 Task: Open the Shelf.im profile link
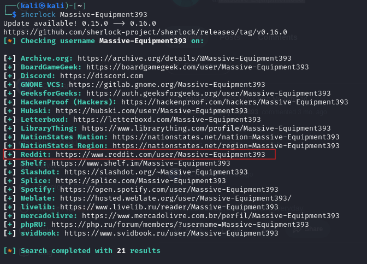point(141,163)
